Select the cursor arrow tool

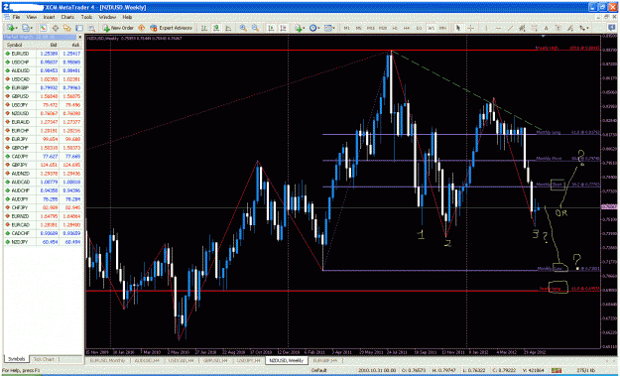(x=458, y=28)
